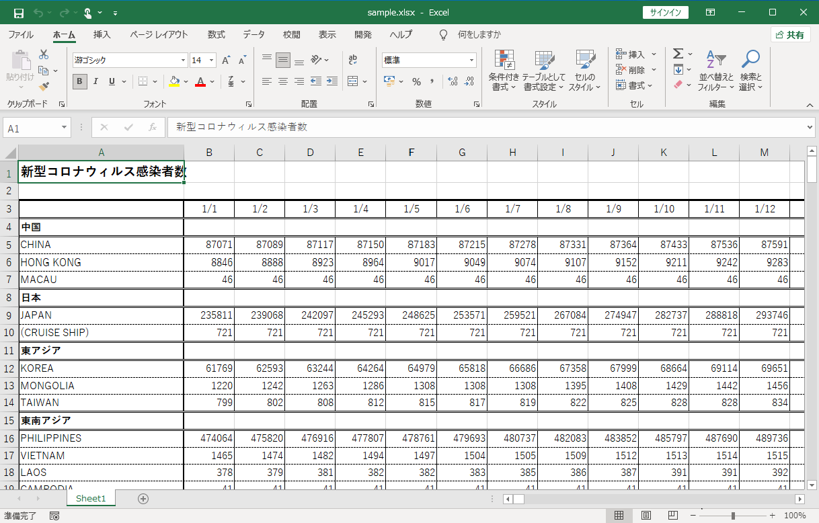Screen dimensions: 819x523
Task: Open find and select menu
Action: 750,70
